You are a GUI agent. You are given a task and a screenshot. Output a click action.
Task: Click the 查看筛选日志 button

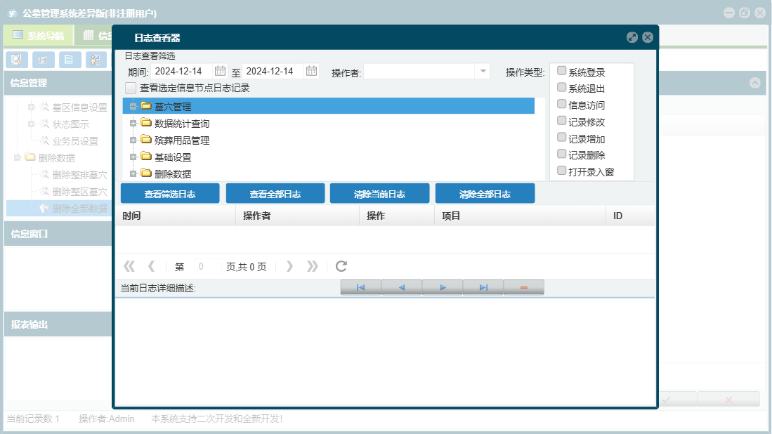point(170,193)
